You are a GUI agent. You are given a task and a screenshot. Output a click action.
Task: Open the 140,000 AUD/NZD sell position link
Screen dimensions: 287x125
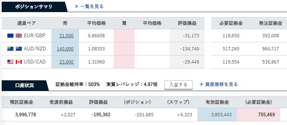pyautogui.click(x=65, y=49)
